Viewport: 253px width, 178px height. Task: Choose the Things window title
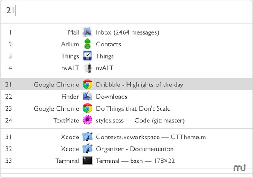click(x=105, y=57)
